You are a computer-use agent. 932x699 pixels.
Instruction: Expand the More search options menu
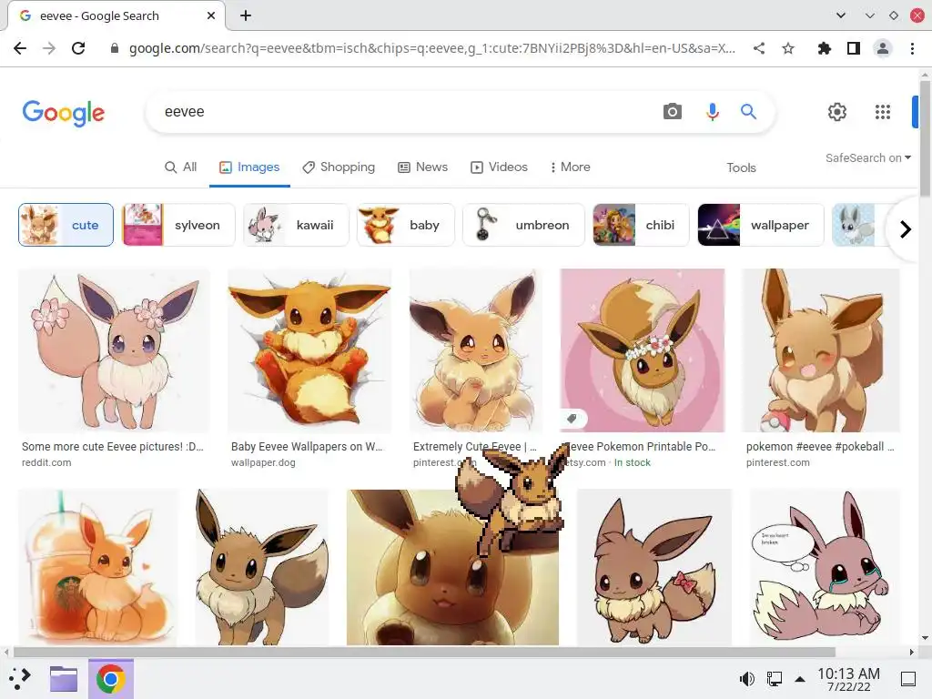570,167
